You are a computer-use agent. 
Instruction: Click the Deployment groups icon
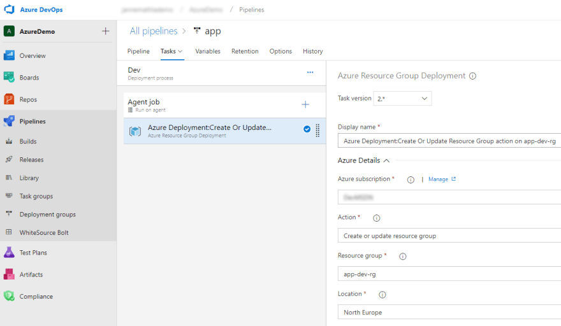(9, 214)
